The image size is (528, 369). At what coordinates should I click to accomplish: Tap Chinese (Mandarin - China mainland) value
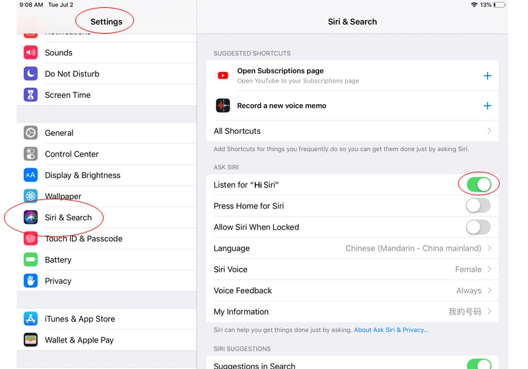pos(413,248)
